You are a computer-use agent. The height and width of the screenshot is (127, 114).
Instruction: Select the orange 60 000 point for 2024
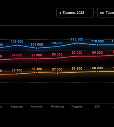point(97,72)
